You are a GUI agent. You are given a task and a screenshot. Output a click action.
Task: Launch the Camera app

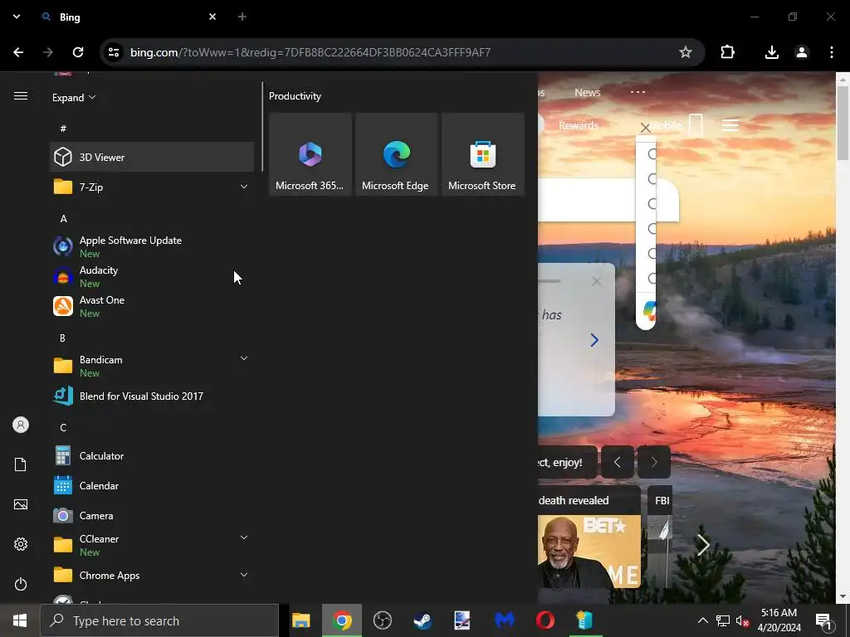152,515
